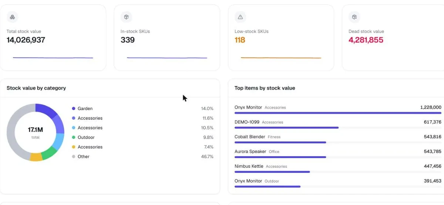The height and width of the screenshot is (205, 444).
Task: Click the Office category tag
Action: pyautogui.click(x=274, y=152)
